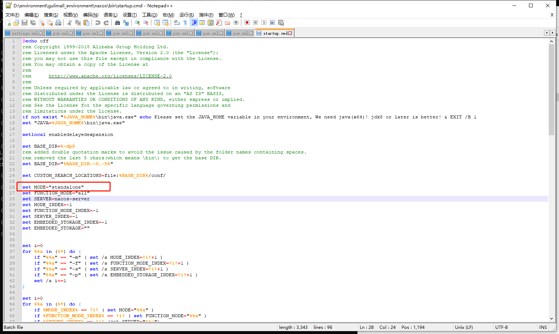Close the startup.cmd tab
The image size is (559, 334).
coord(290,33)
